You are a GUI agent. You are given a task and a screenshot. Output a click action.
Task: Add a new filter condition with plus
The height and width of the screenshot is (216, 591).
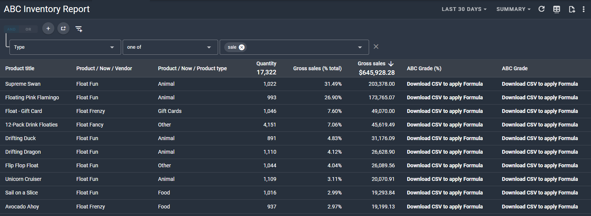tap(48, 29)
